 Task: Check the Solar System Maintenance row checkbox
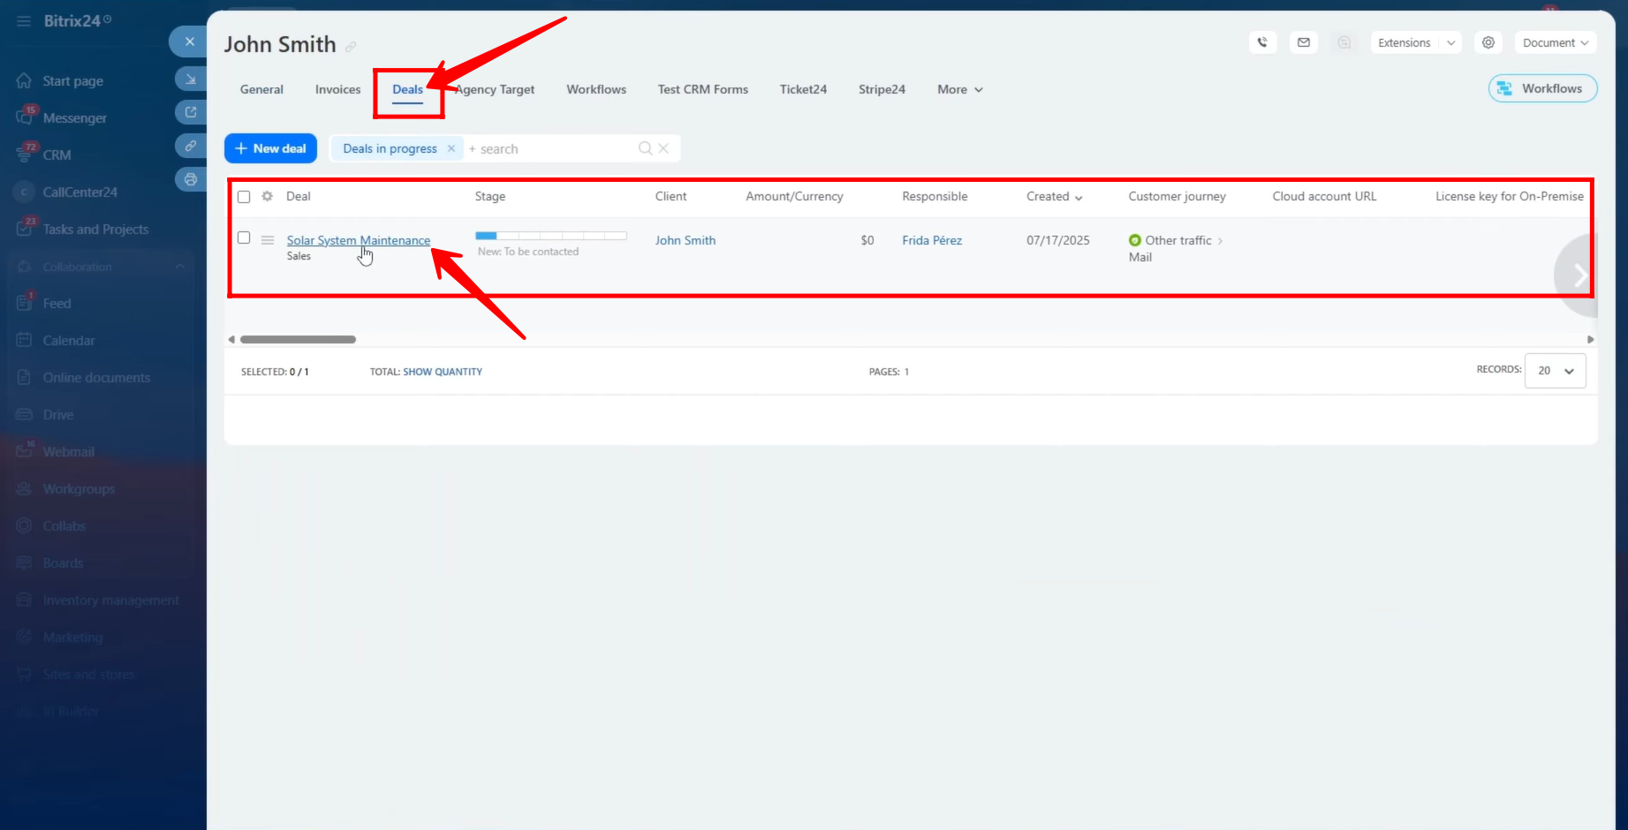tap(244, 238)
